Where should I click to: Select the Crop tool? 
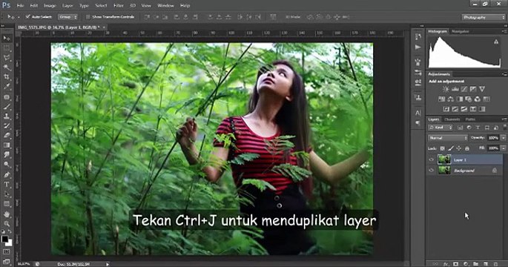coord(7,77)
